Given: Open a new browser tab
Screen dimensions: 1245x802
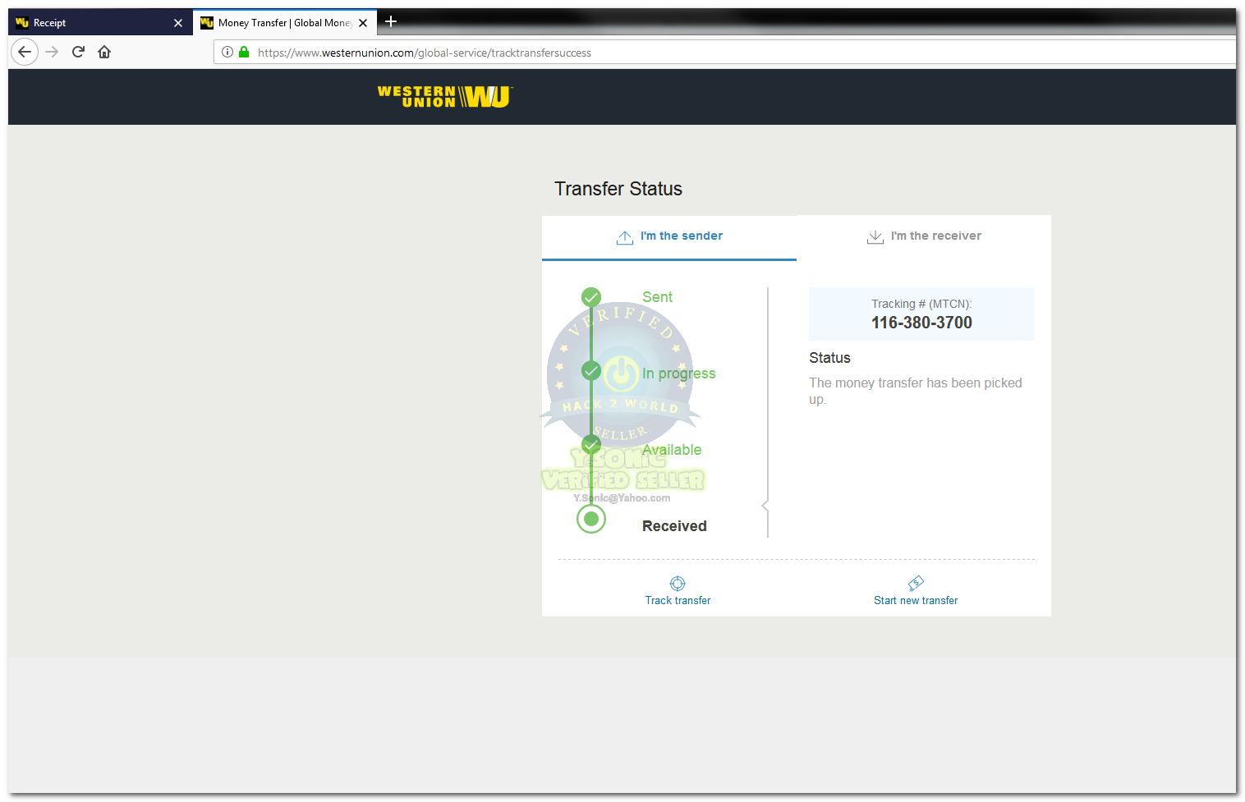Looking at the screenshot, I should tap(391, 21).
